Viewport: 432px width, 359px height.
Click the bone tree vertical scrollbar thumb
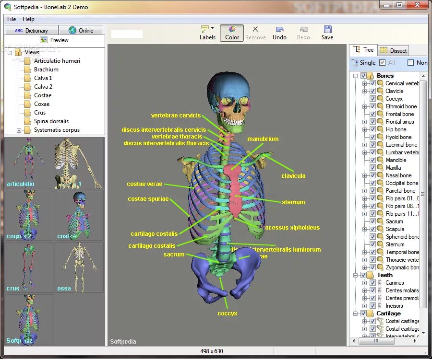[x=423, y=194]
